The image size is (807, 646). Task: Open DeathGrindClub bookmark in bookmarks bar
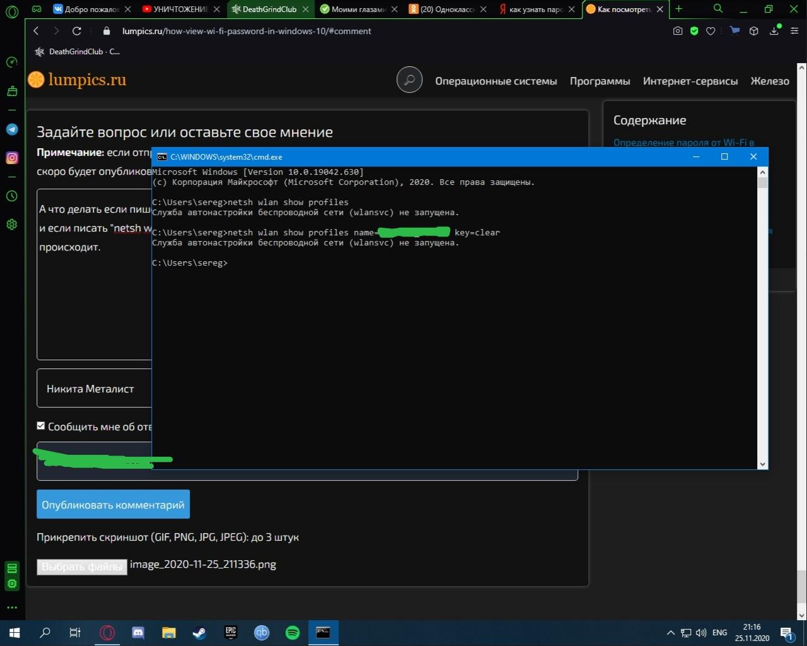point(78,52)
